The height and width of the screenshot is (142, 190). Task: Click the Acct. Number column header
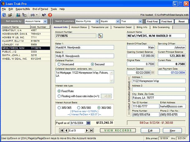(40, 27)
